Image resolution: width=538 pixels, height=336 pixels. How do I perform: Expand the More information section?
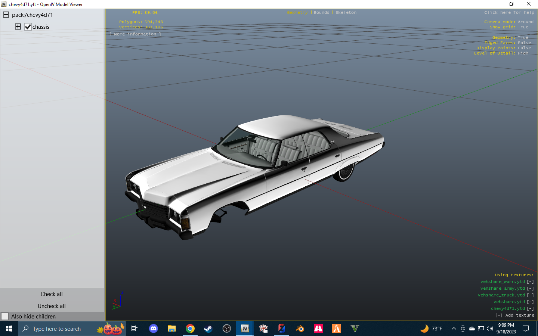click(135, 34)
